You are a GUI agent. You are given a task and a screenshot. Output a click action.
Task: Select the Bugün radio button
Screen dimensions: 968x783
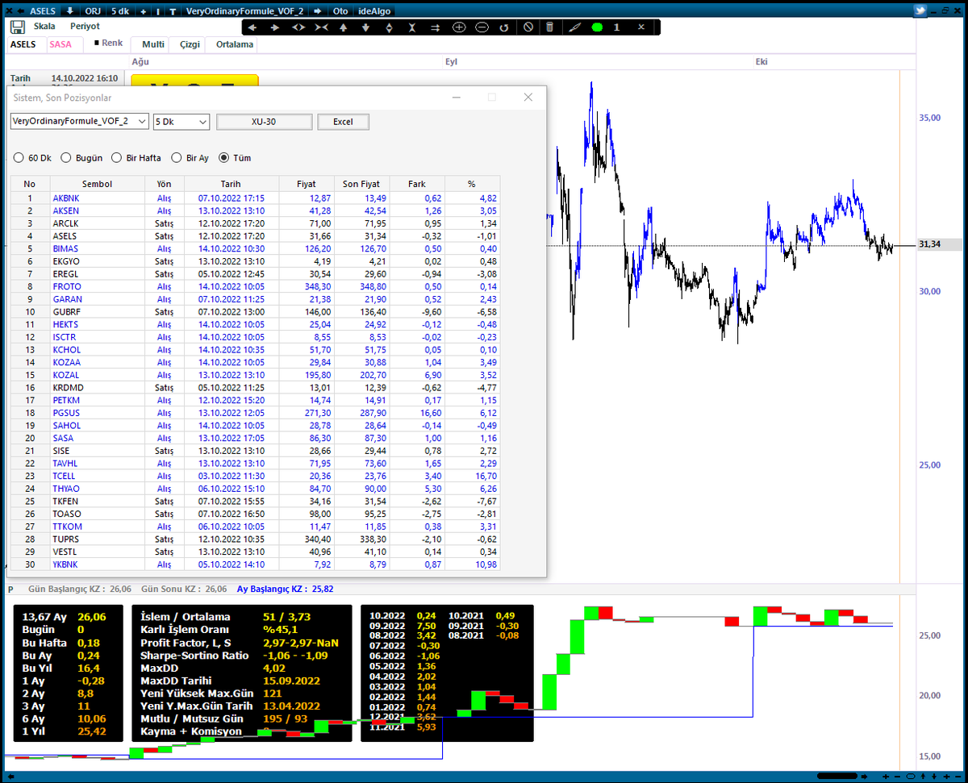pyautogui.click(x=65, y=157)
